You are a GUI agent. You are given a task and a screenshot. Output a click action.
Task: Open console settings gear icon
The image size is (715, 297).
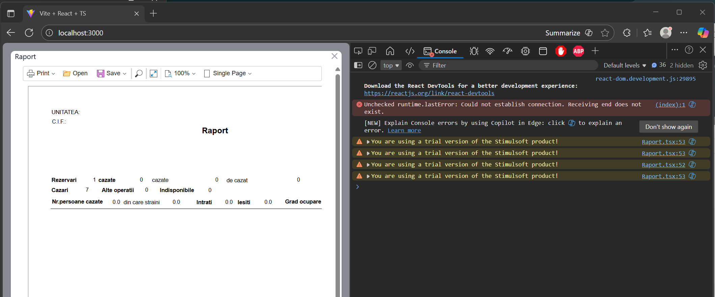pyautogui.click(x=703, y=65)
